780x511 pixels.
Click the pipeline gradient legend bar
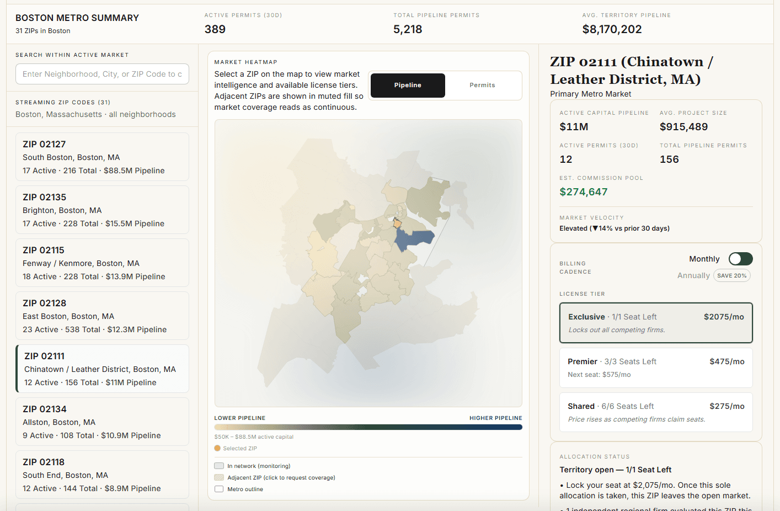click(x=368, y=427)
